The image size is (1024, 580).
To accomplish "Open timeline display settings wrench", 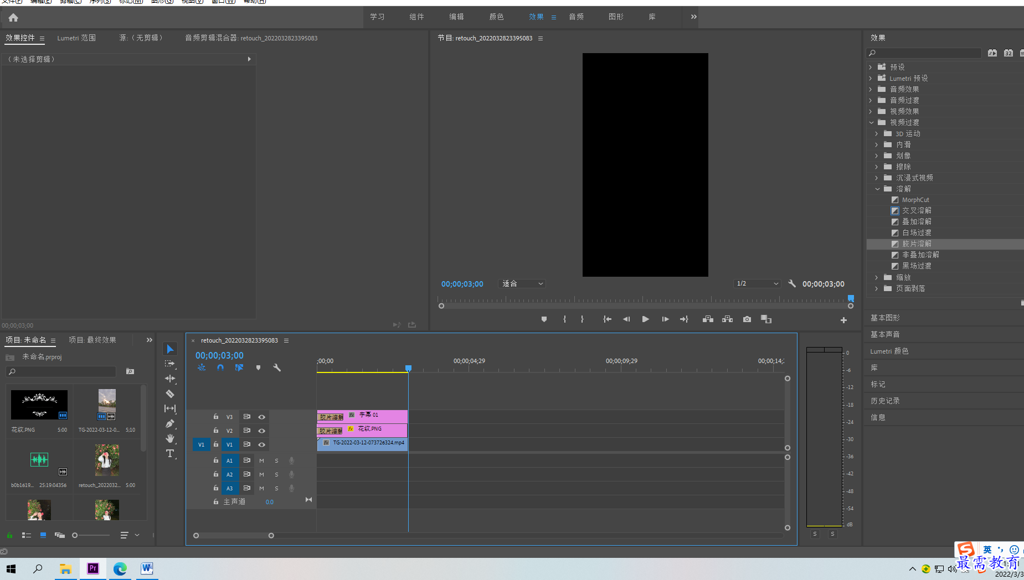I will pyautogui.click(x=277, y=367).
